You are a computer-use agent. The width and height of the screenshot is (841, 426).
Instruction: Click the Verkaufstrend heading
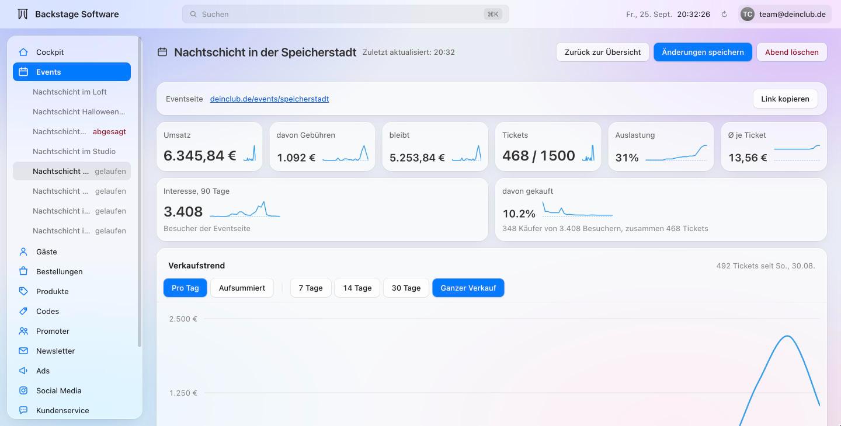click(x=196, y=266)
